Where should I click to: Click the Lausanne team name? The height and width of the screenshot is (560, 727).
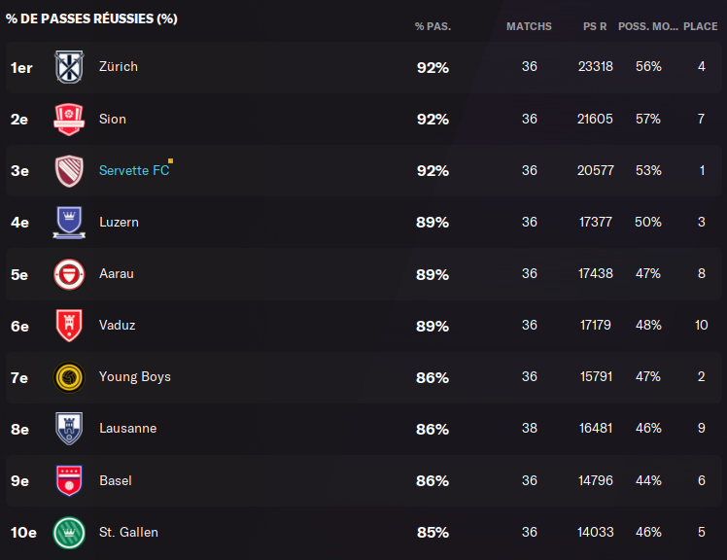point(128,428)
